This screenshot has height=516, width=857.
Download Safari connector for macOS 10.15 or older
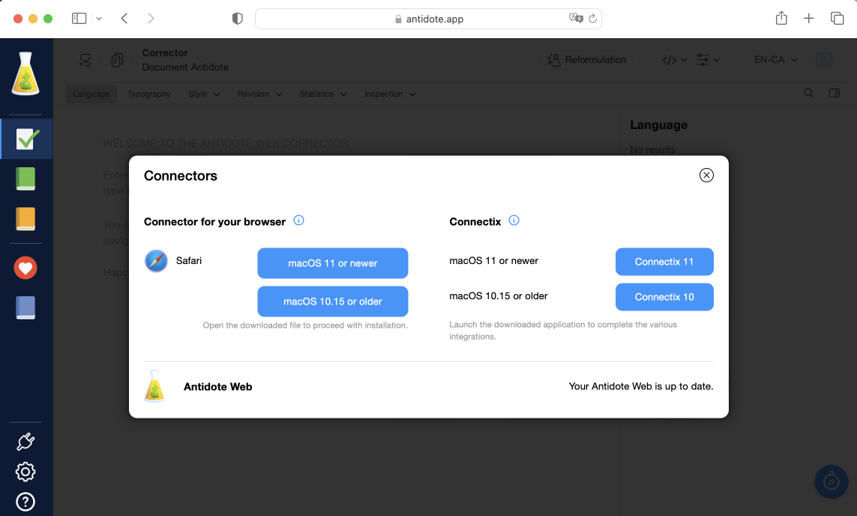(x=332, y=301)
